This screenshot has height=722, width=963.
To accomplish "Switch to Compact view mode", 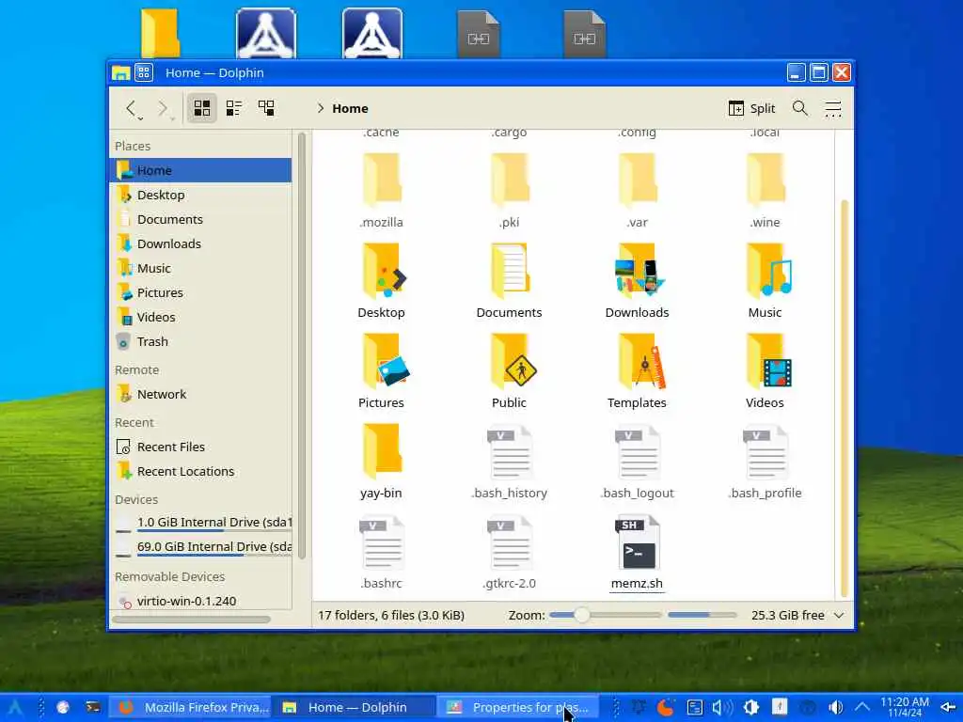I will [234, 109].
